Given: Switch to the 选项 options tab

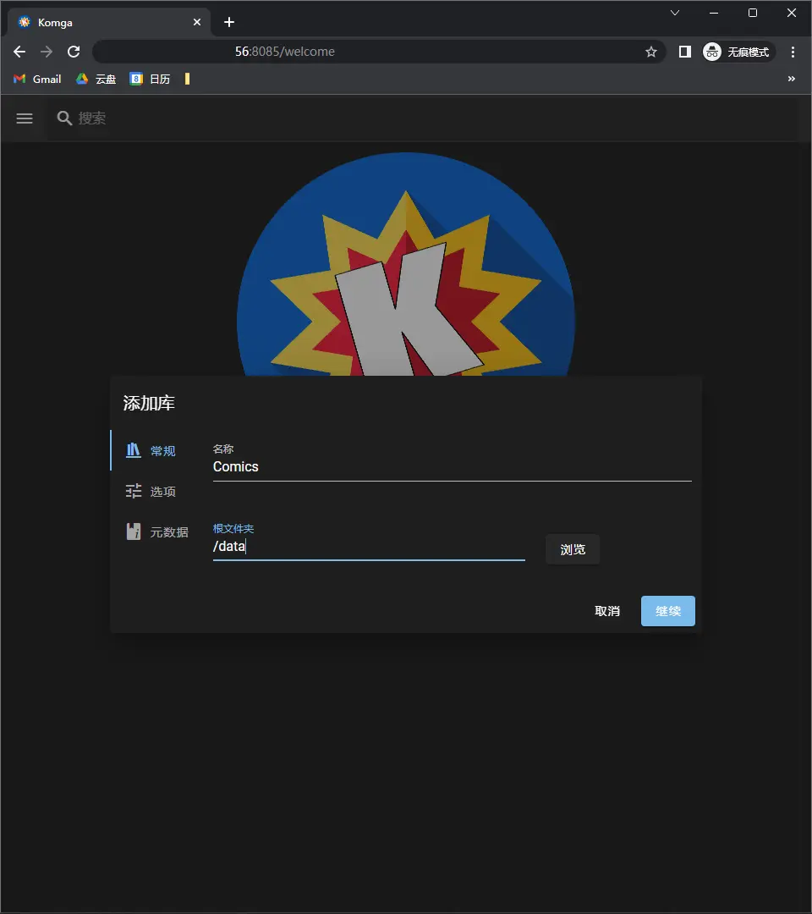Looking at the screenshot, I should pos(154,492).
